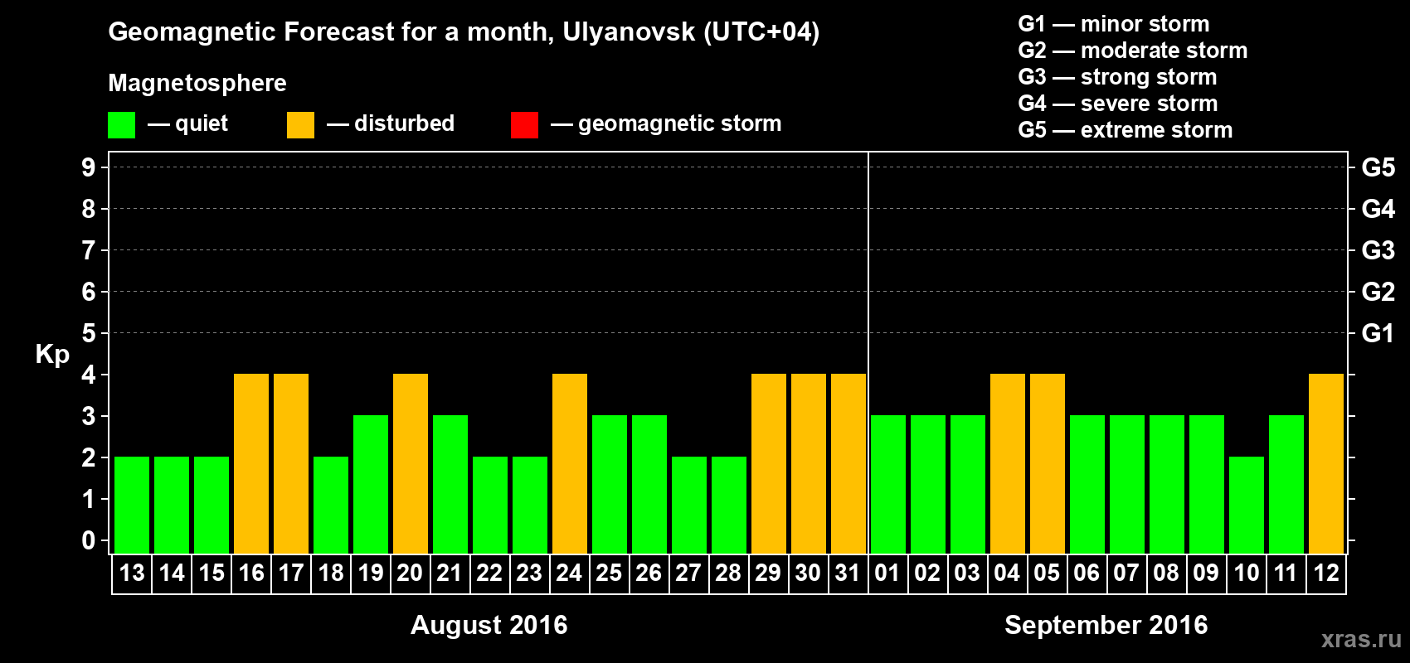Image resolution: width=1410 pixels, height=663 pixels.
Task: Choose date label 26 on the axis
Action: 649,573
